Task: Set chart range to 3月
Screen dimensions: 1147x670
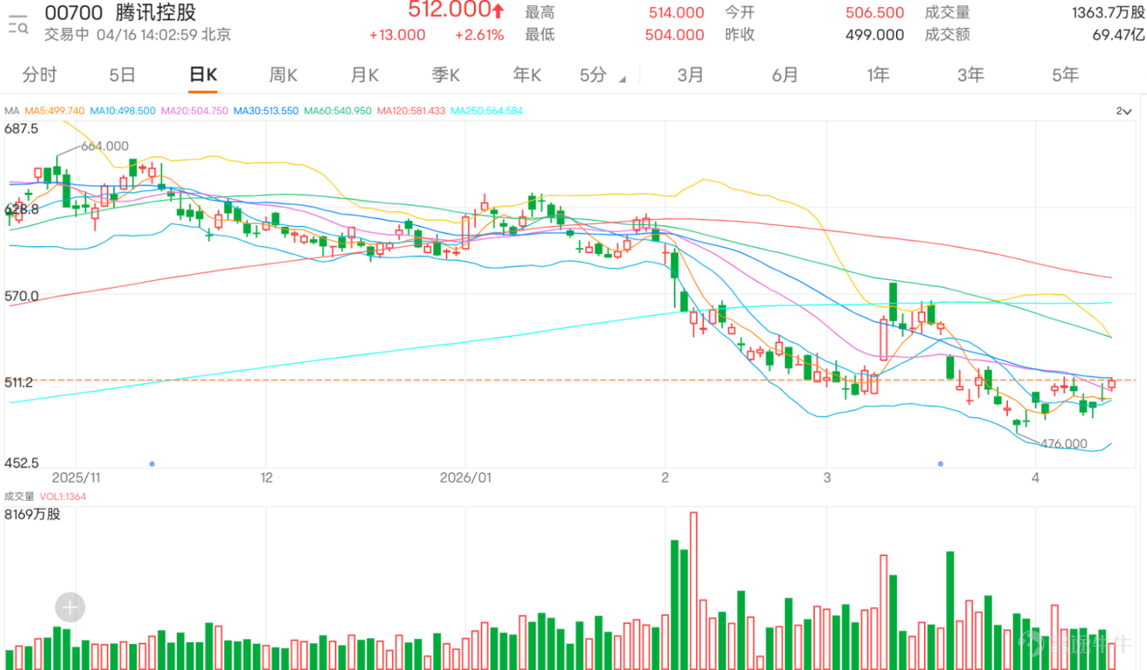Action: coord(690,75)
